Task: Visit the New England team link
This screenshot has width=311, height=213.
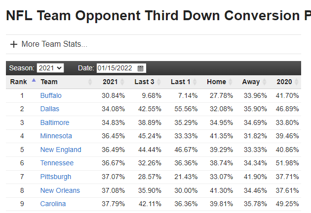Action: (61, 150)
